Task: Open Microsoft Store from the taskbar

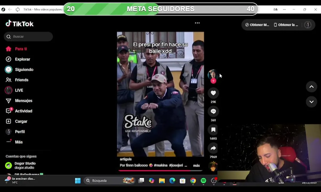Action: (x=183, y=181)
